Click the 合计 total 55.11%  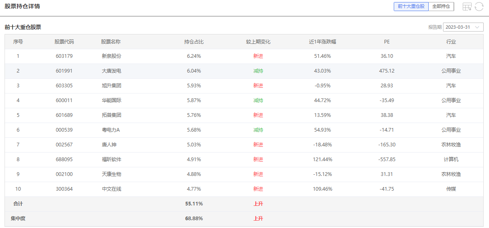click(x=194, y=204)
